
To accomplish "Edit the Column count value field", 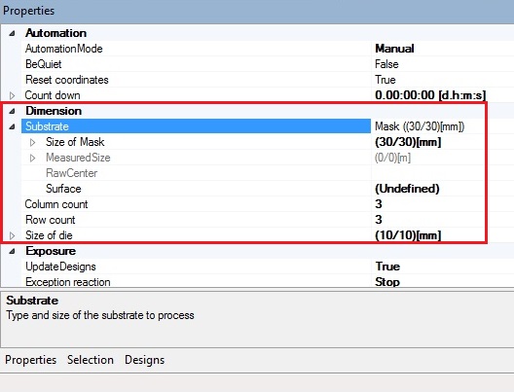I will coord(427,204).
